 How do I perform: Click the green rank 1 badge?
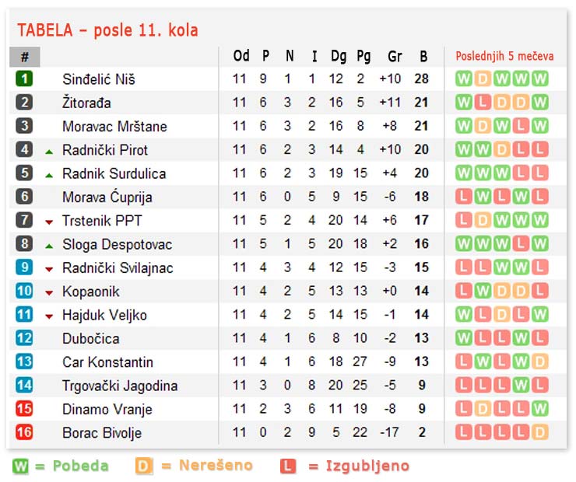tap(24, 79)
